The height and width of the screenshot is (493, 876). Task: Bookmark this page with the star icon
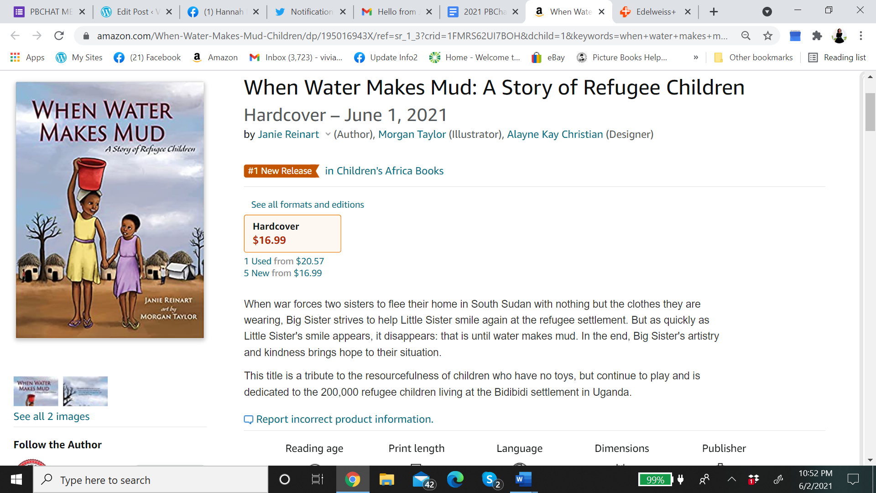pyautogui.click(x=768, y=36)
